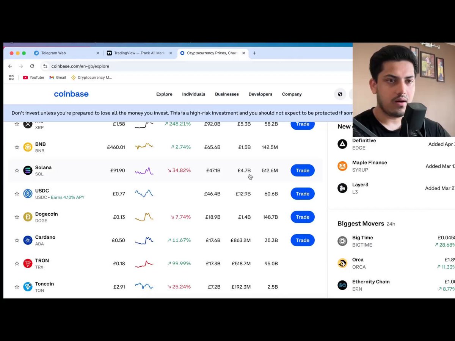Viewport: 455px width, 341px height.
Task: Open the BNB price sparkline chart
Action: click(x=144, y=147)
